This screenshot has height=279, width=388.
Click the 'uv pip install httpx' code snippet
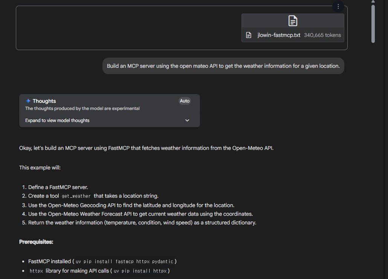coord(140,271)
